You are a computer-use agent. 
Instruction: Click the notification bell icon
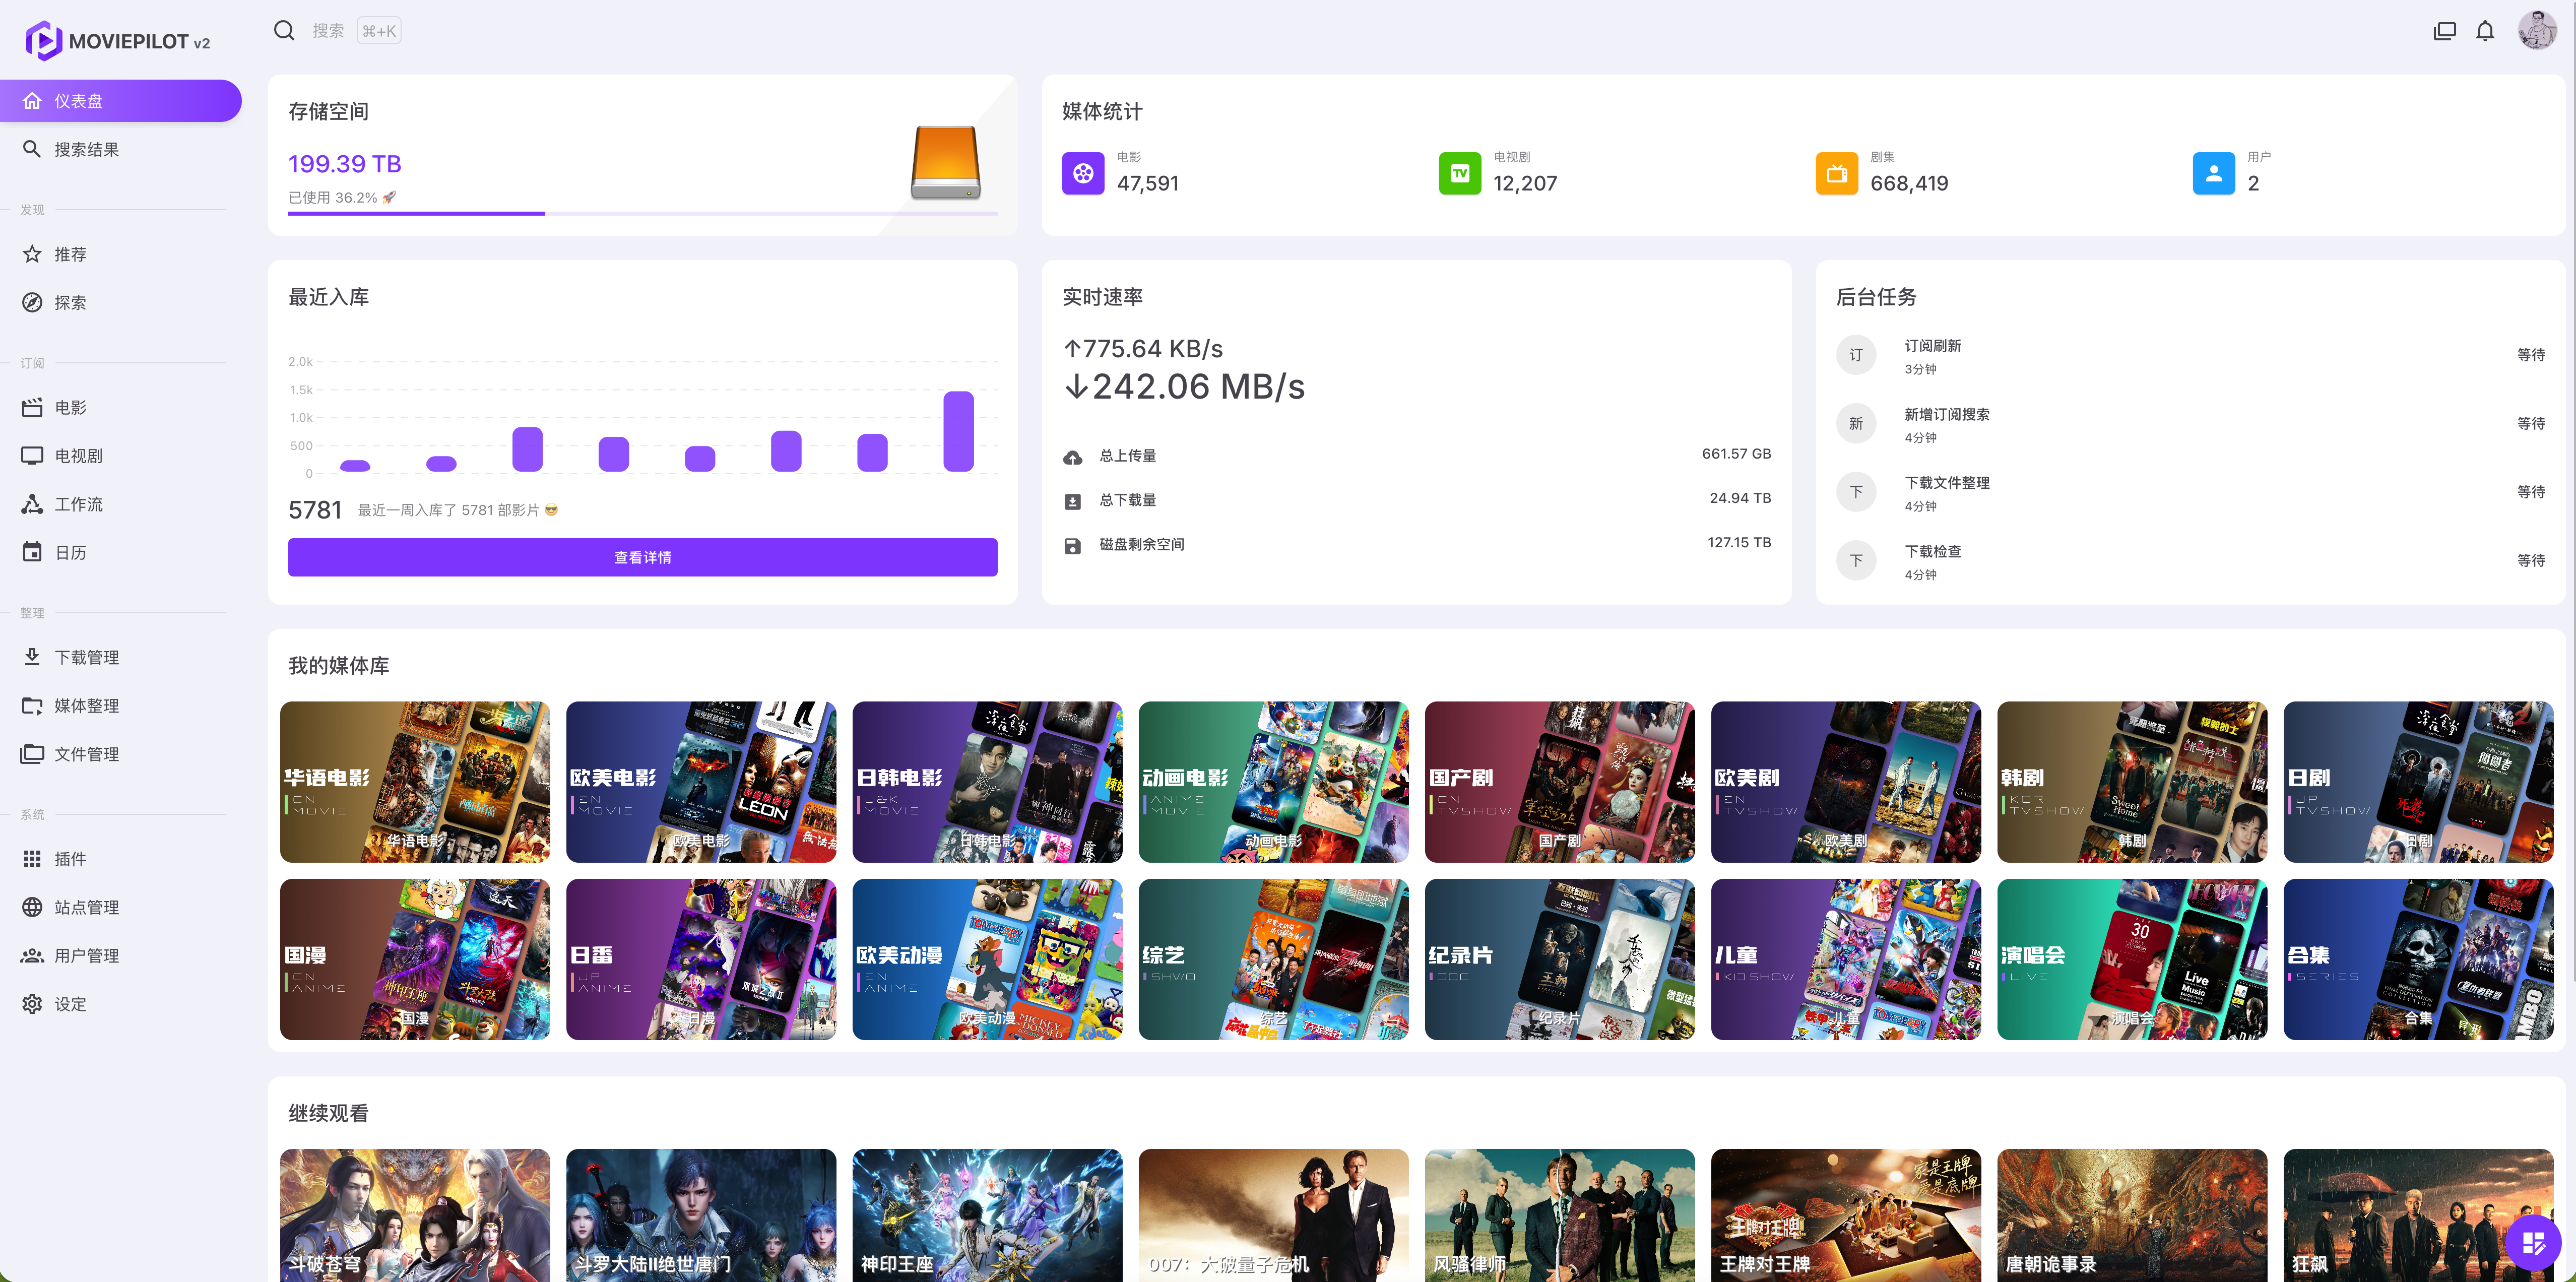[x=2485, y=31]
